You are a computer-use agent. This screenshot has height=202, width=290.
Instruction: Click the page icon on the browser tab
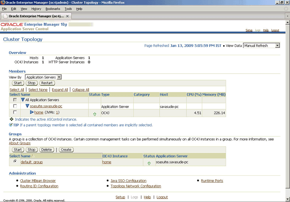coord(5,16)
